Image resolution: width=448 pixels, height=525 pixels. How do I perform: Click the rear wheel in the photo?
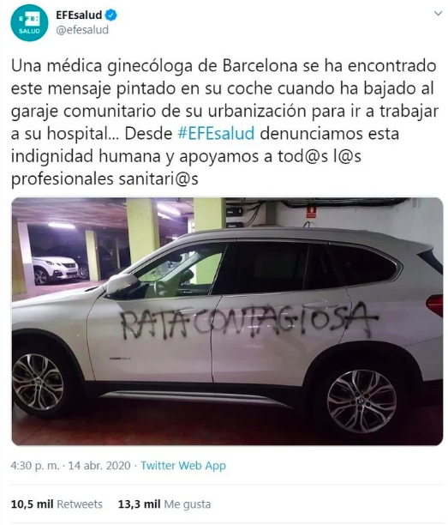(361, 396)
